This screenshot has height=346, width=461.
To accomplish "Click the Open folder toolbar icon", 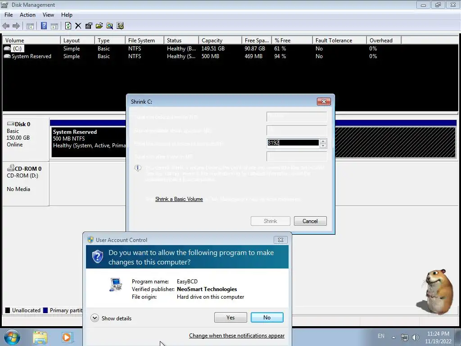I will pos(99,26).
